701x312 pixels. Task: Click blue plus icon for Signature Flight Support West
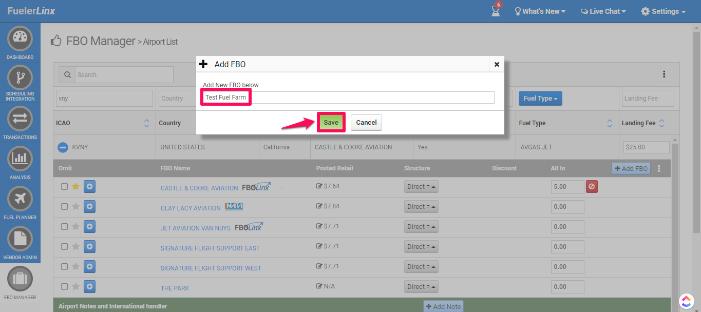89,266
